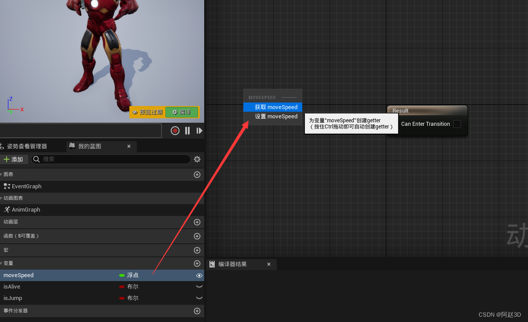The height and width of the screenshot is (322, 528).
Task: Type in the 搜索 search field
Action: coord(111,159)
